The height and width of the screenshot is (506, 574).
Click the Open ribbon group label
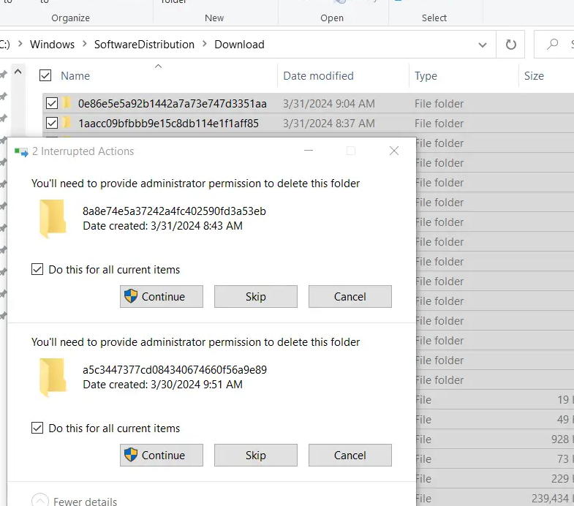pos(332,18)
